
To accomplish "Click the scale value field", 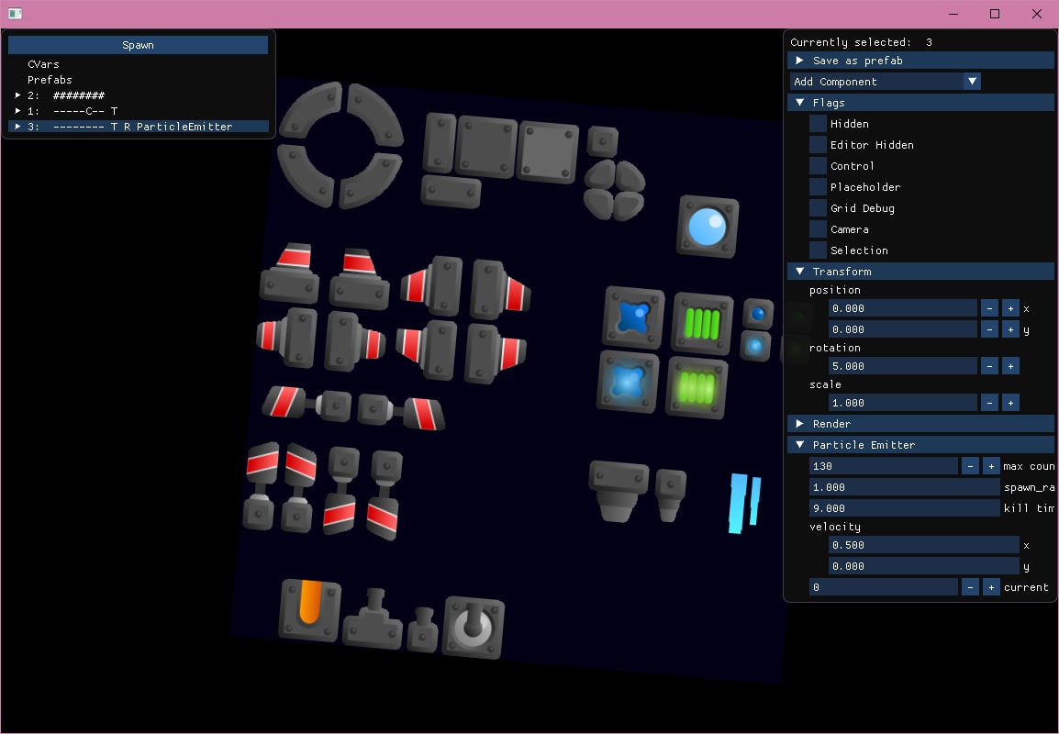I will [x=902, y=403].
